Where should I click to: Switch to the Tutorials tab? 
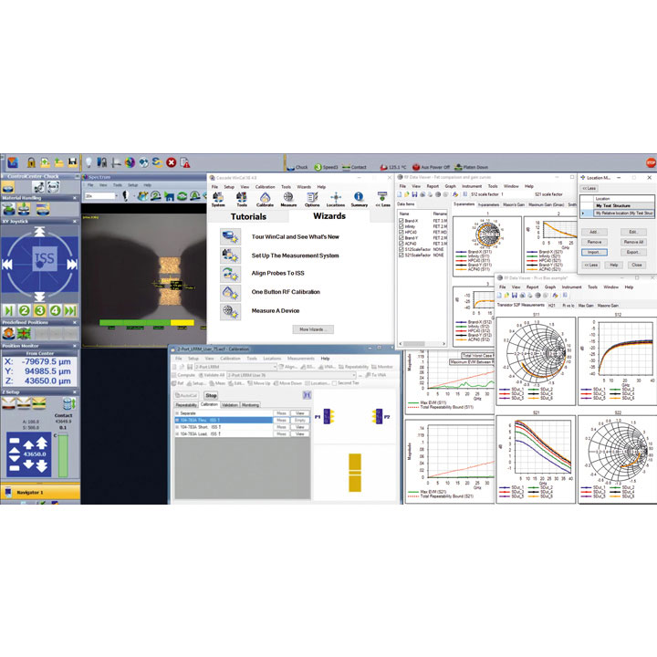(x=248, y=217)
